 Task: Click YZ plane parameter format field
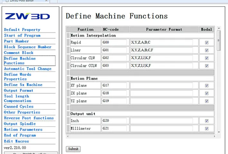(x=161, y=101)
